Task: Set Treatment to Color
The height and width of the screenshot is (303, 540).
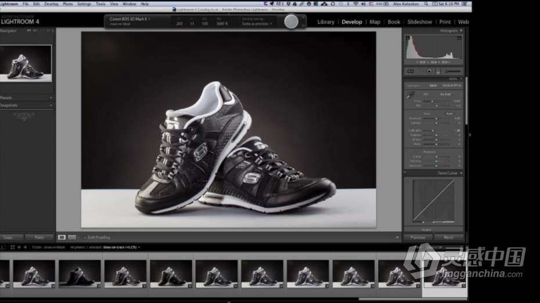Action: click(x=433, y=86)
